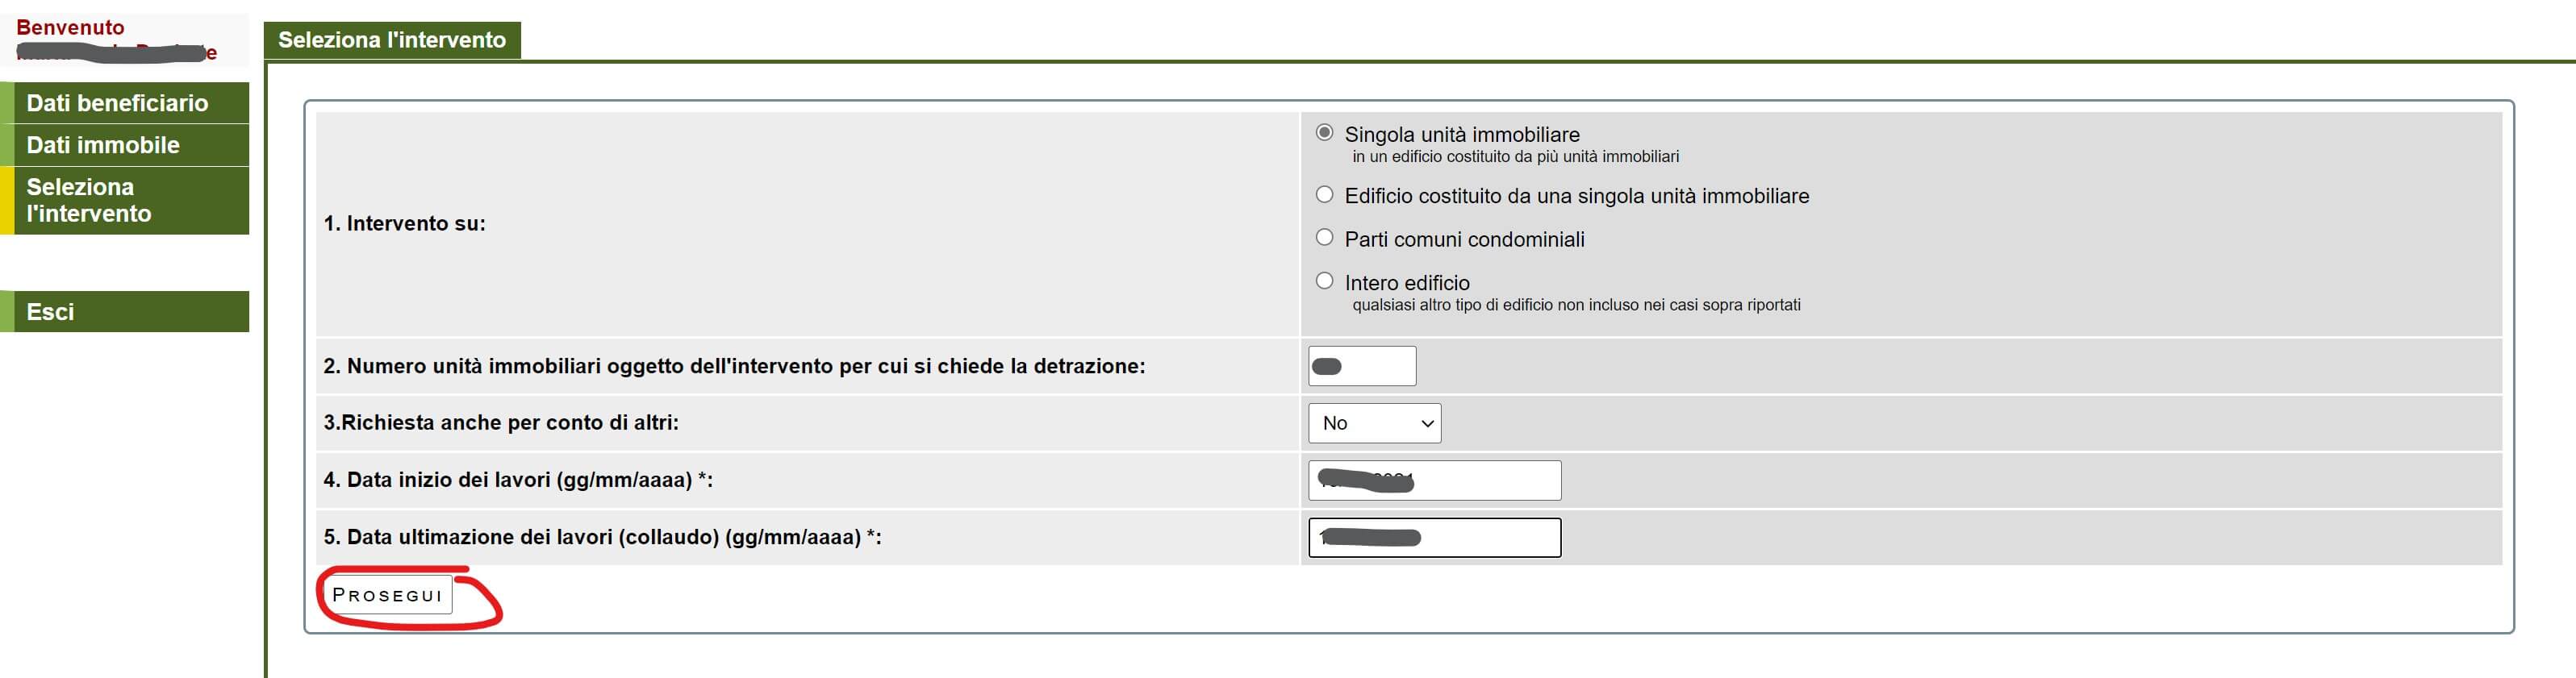Click Esci to log out
Image resolution: width=2576 pixels, height=678 pixels.
[x=50, y=312]
